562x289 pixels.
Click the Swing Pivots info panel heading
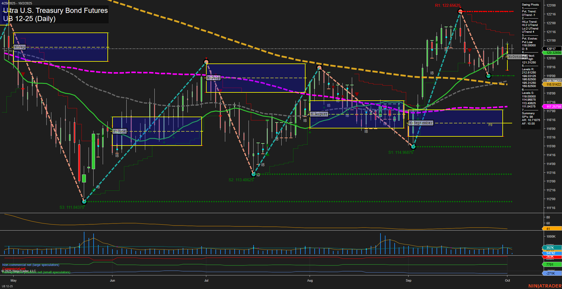point(530,5)
